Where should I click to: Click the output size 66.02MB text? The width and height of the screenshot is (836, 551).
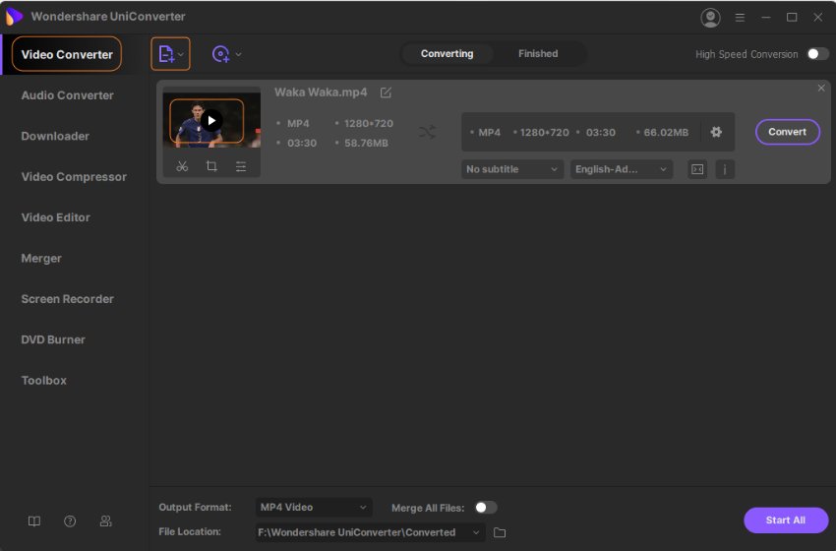(666, 132)
